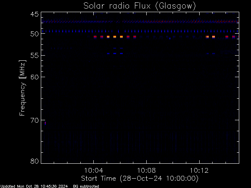
Task: Click the "Solar radio Flux (Glasgow)" plot title
Action: click(140, 6)
